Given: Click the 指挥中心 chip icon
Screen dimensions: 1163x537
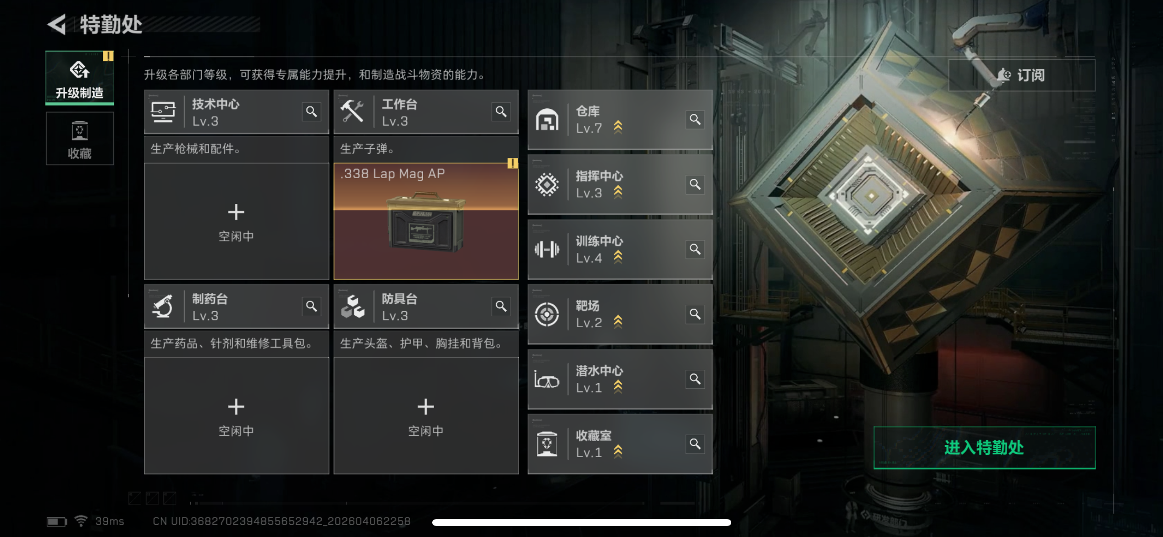Looking at the screenshot, I should pos(547,185).
